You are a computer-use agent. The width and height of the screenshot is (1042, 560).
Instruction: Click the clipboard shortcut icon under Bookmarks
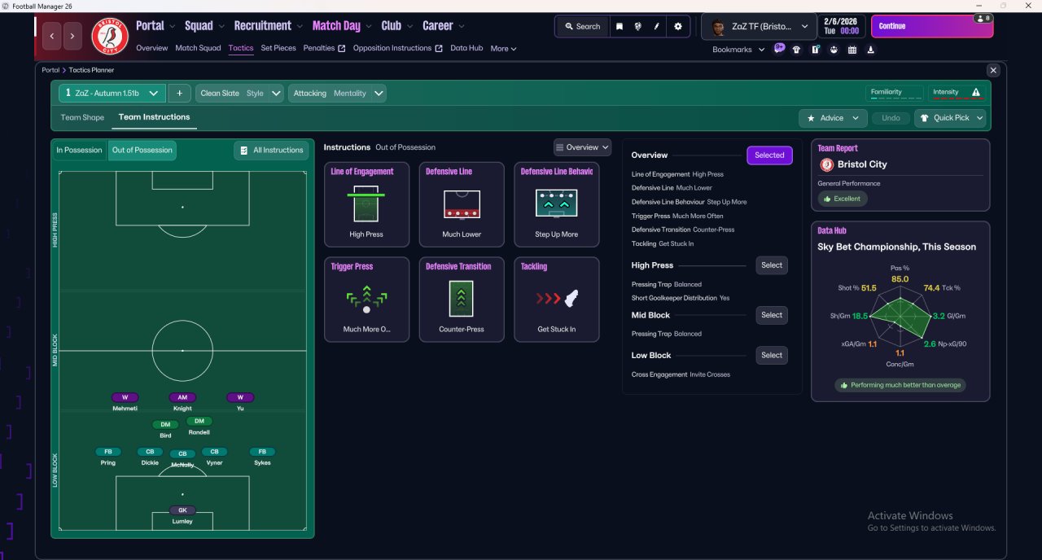tap(815, 50)
